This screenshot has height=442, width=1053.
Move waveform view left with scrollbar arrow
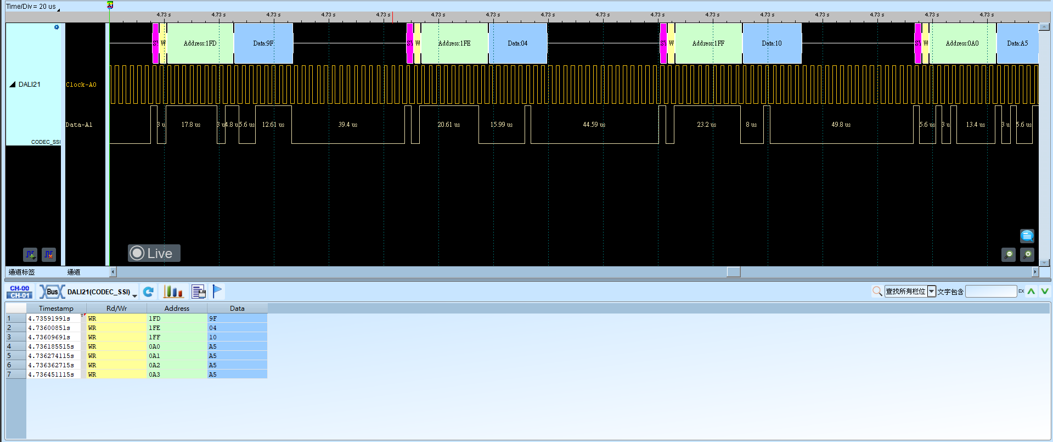pos(112,272)
